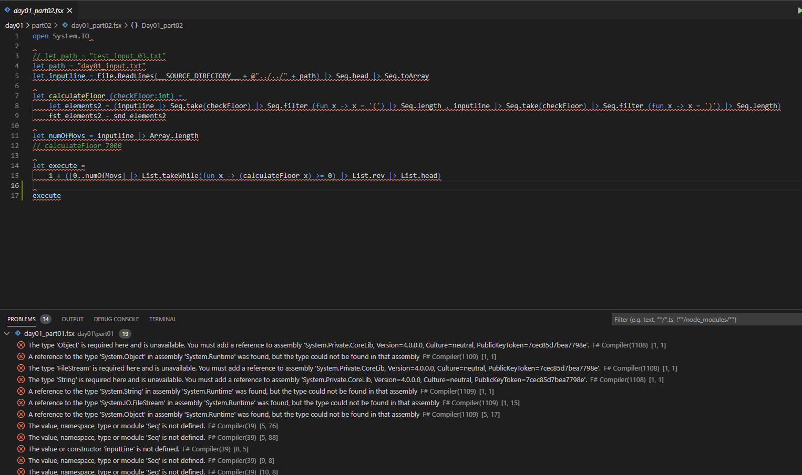Switch to the TERMINAL tab

pyautogui.click(x=162, y=319)
